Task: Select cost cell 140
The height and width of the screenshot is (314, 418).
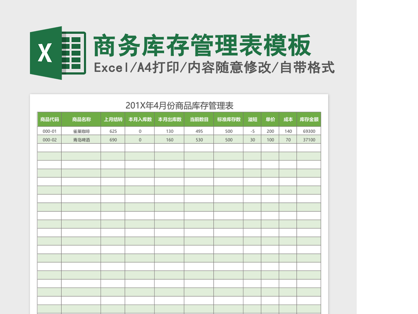Action: click(x=288, y=131)
